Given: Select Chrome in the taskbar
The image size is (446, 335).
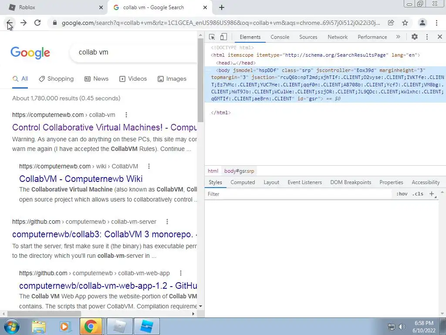Looking at the screenshot, I should tap(91, 326).
